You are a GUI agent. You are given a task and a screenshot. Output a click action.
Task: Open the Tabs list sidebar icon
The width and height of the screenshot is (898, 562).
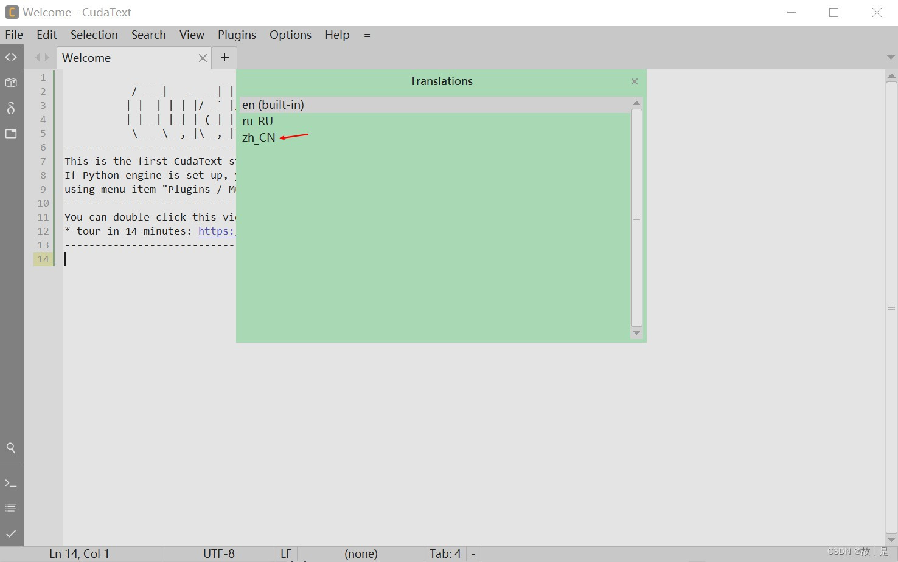[x=11, y=134]
